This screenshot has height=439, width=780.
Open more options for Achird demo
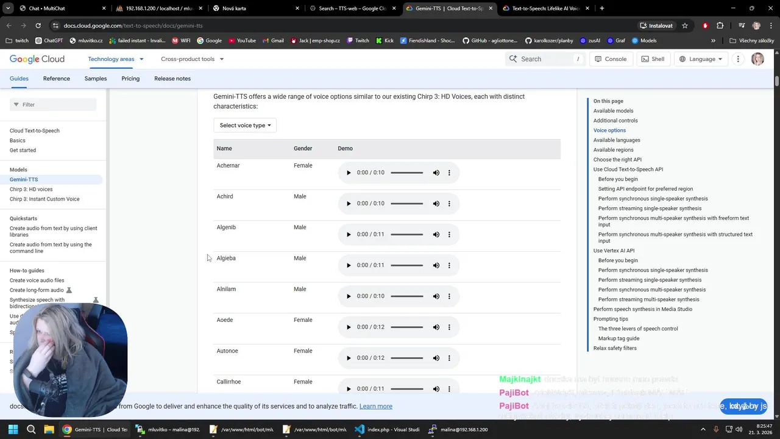tap(450, 204)
